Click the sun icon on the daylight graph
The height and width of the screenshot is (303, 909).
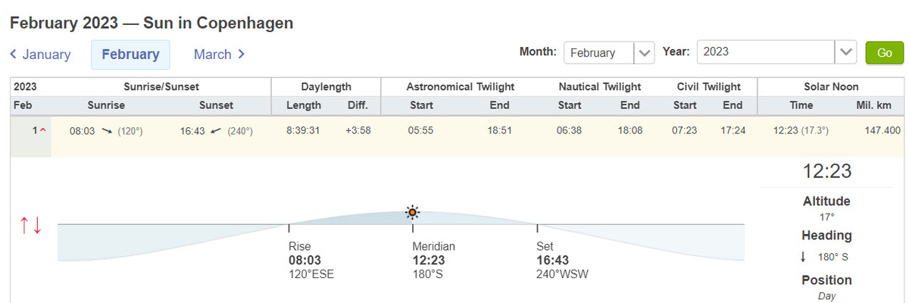(x=412, y=212)
